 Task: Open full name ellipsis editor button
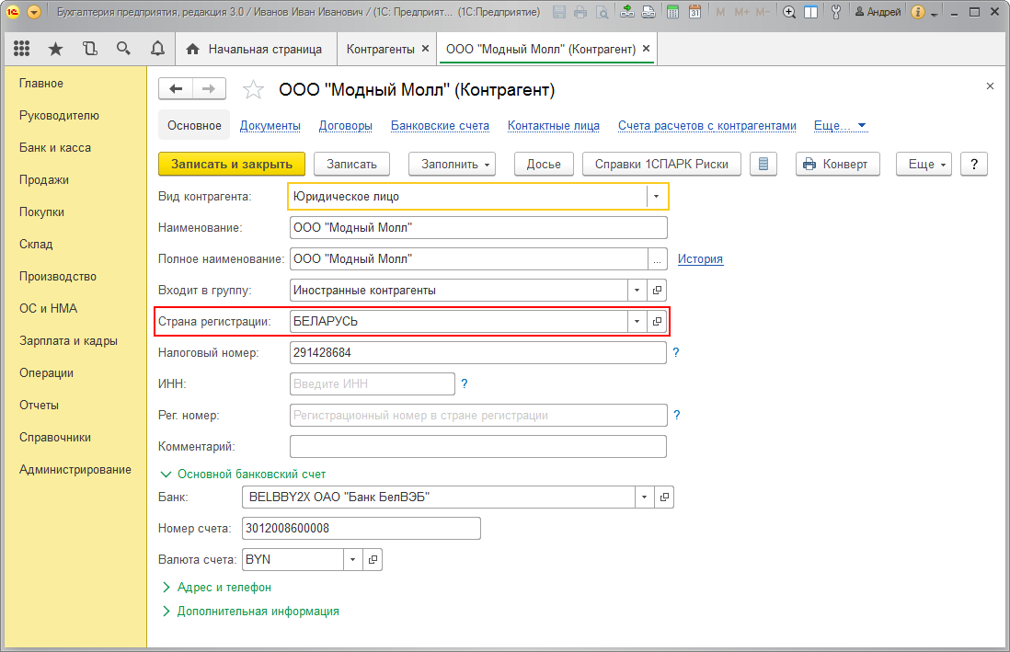[x=657, y=259]
